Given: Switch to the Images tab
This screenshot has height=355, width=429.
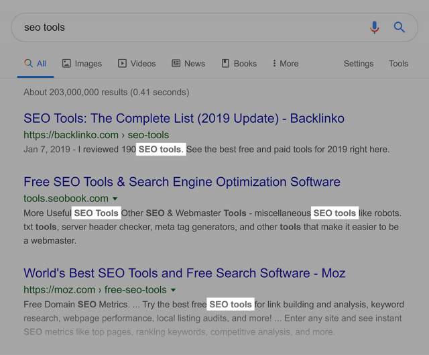Looking at the screenshot, I should coord(82,64).
